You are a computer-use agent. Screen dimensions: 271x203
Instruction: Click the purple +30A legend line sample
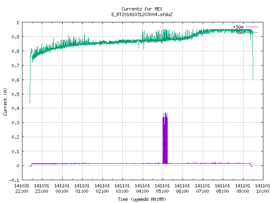(252, 27)
